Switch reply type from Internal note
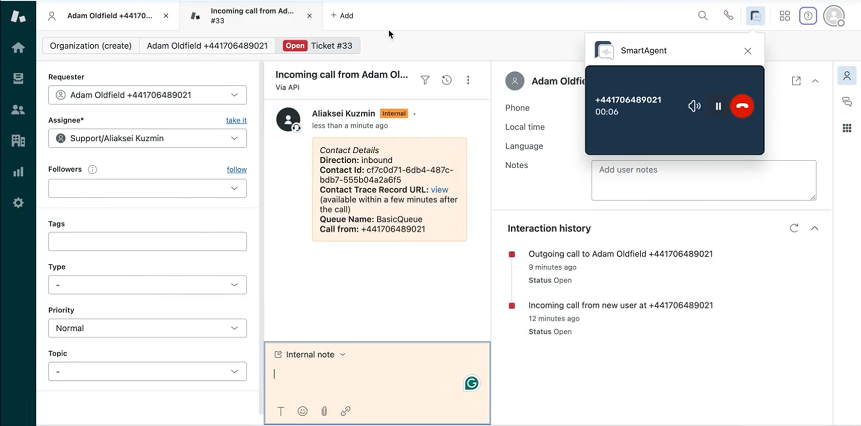The height and width of the screenshot is (426, 861). 310,354
